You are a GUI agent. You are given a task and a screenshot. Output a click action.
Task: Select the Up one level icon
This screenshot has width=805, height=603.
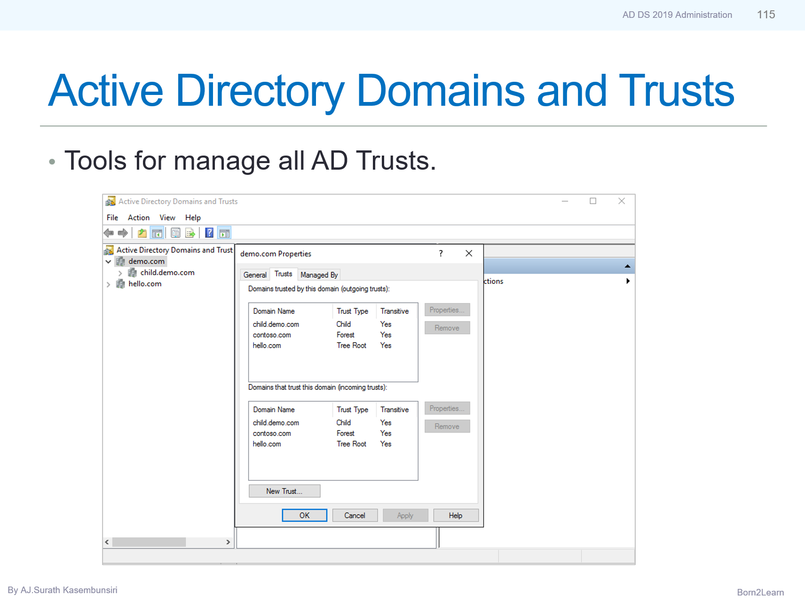142,233
